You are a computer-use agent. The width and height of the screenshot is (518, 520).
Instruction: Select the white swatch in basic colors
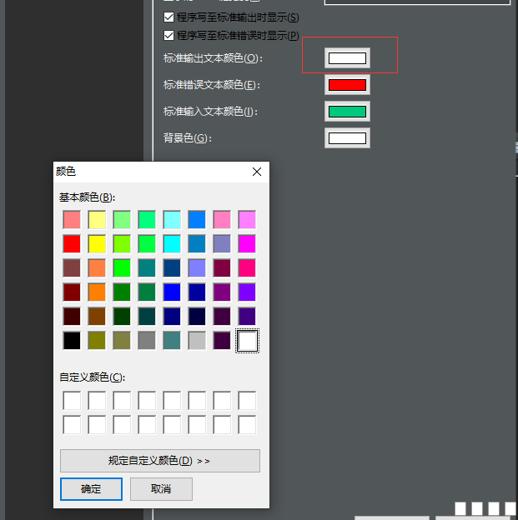point(248,341)
